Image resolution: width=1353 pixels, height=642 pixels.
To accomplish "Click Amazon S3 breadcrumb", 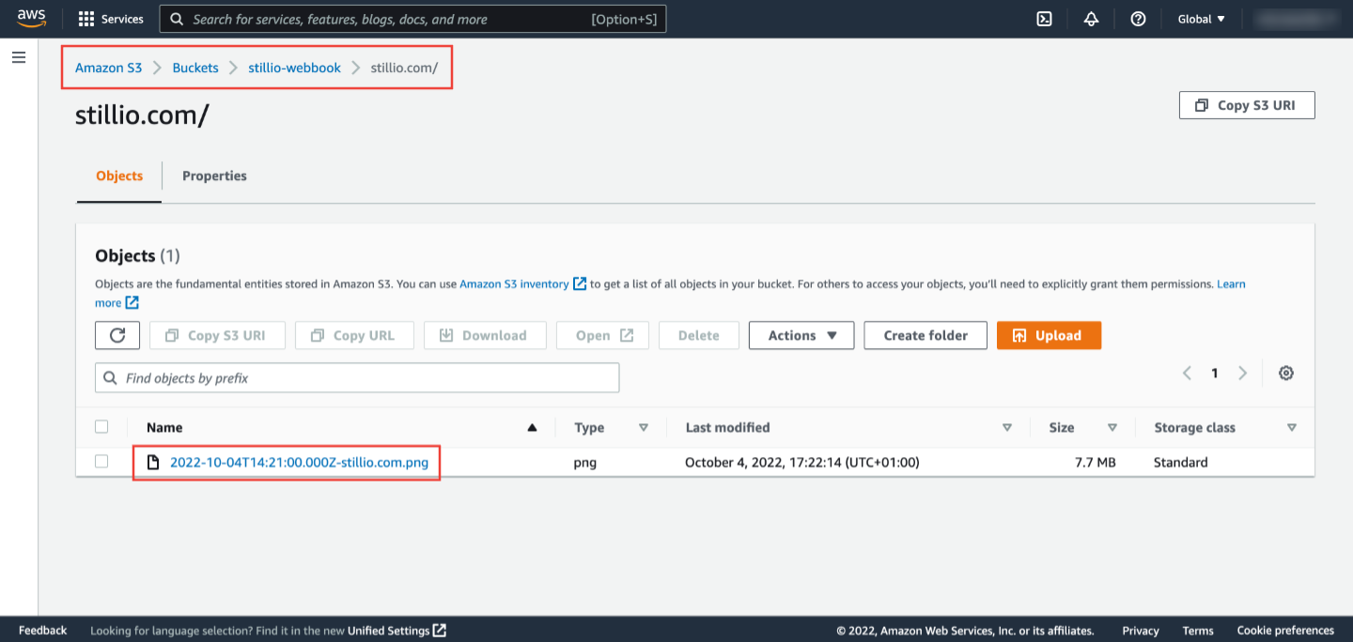I will pyautogui.click(x=109, y=68).
